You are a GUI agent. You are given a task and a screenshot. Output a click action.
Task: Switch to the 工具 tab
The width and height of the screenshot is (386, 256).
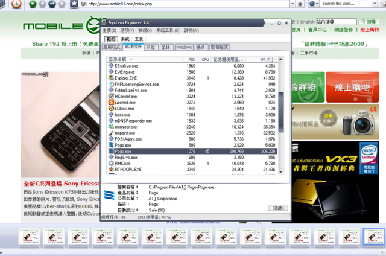[139, 39]
